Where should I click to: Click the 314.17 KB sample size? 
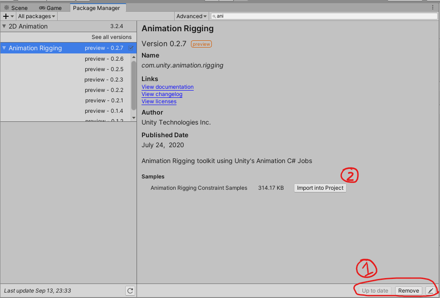tap(271, 188)
